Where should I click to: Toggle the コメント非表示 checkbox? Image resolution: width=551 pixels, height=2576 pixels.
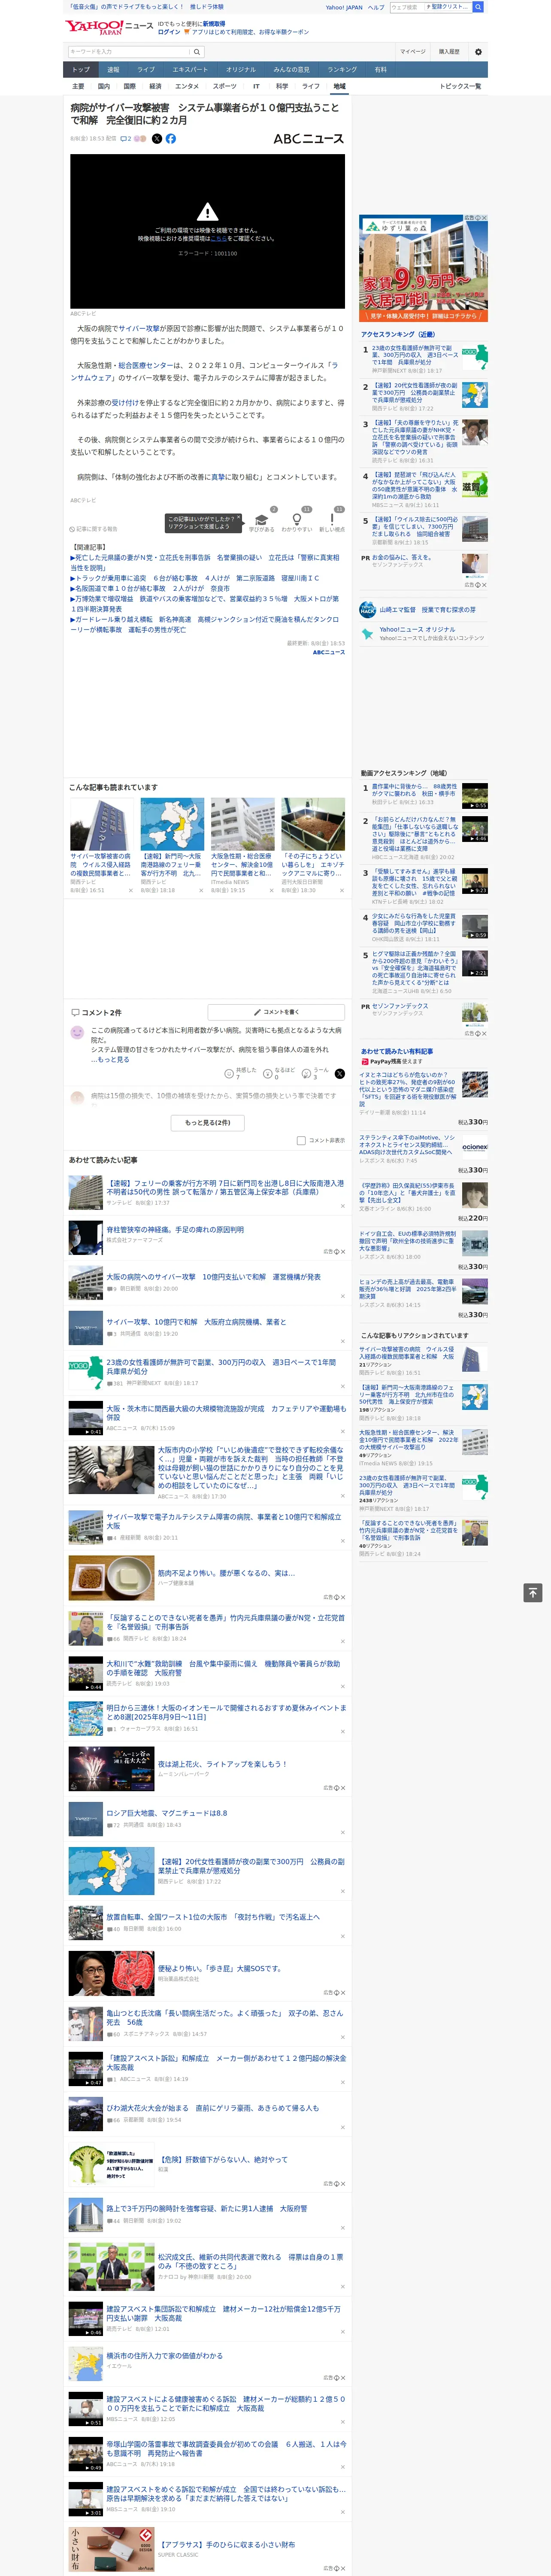[x=301, y=1140]
